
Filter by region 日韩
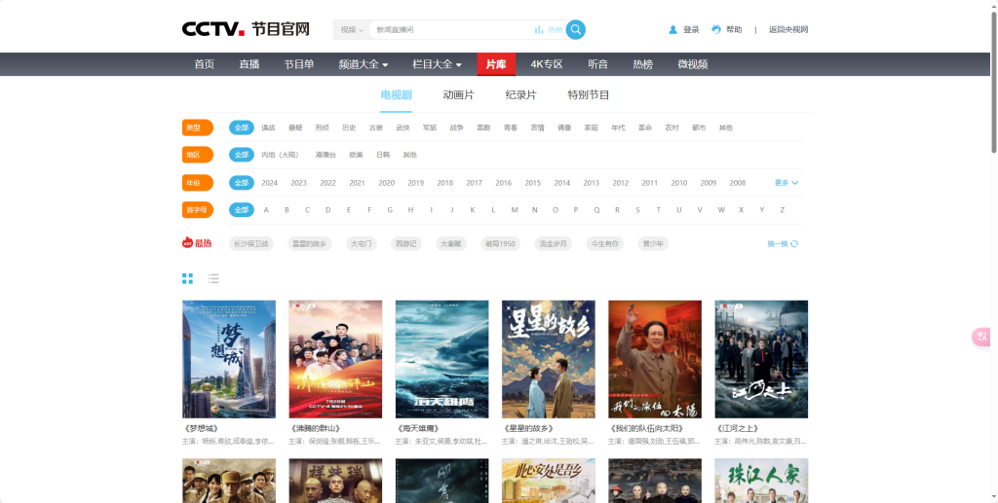383,155
